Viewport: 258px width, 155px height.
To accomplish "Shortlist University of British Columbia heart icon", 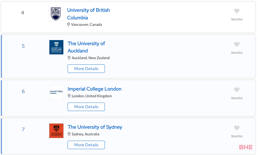I will tap(237, 11).
